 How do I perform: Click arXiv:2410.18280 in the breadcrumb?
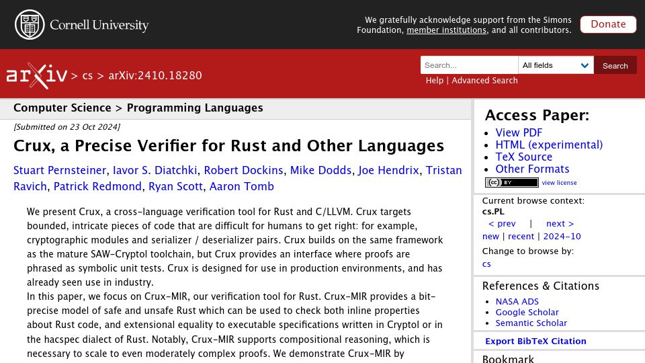click(155, 76)
